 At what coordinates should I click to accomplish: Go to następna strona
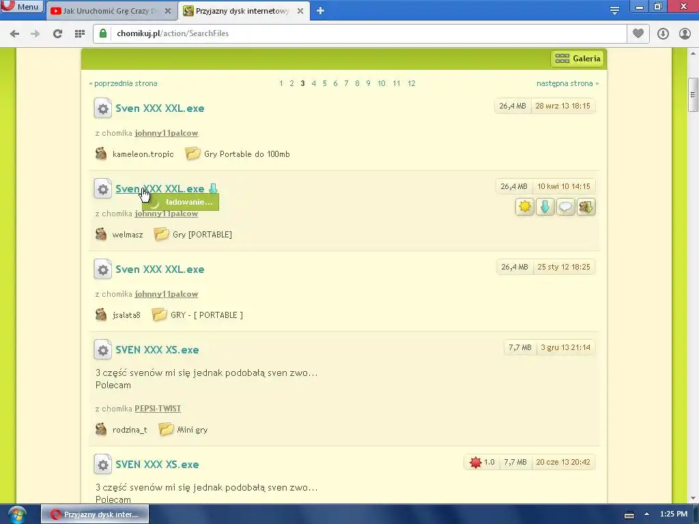pos(567,83)
